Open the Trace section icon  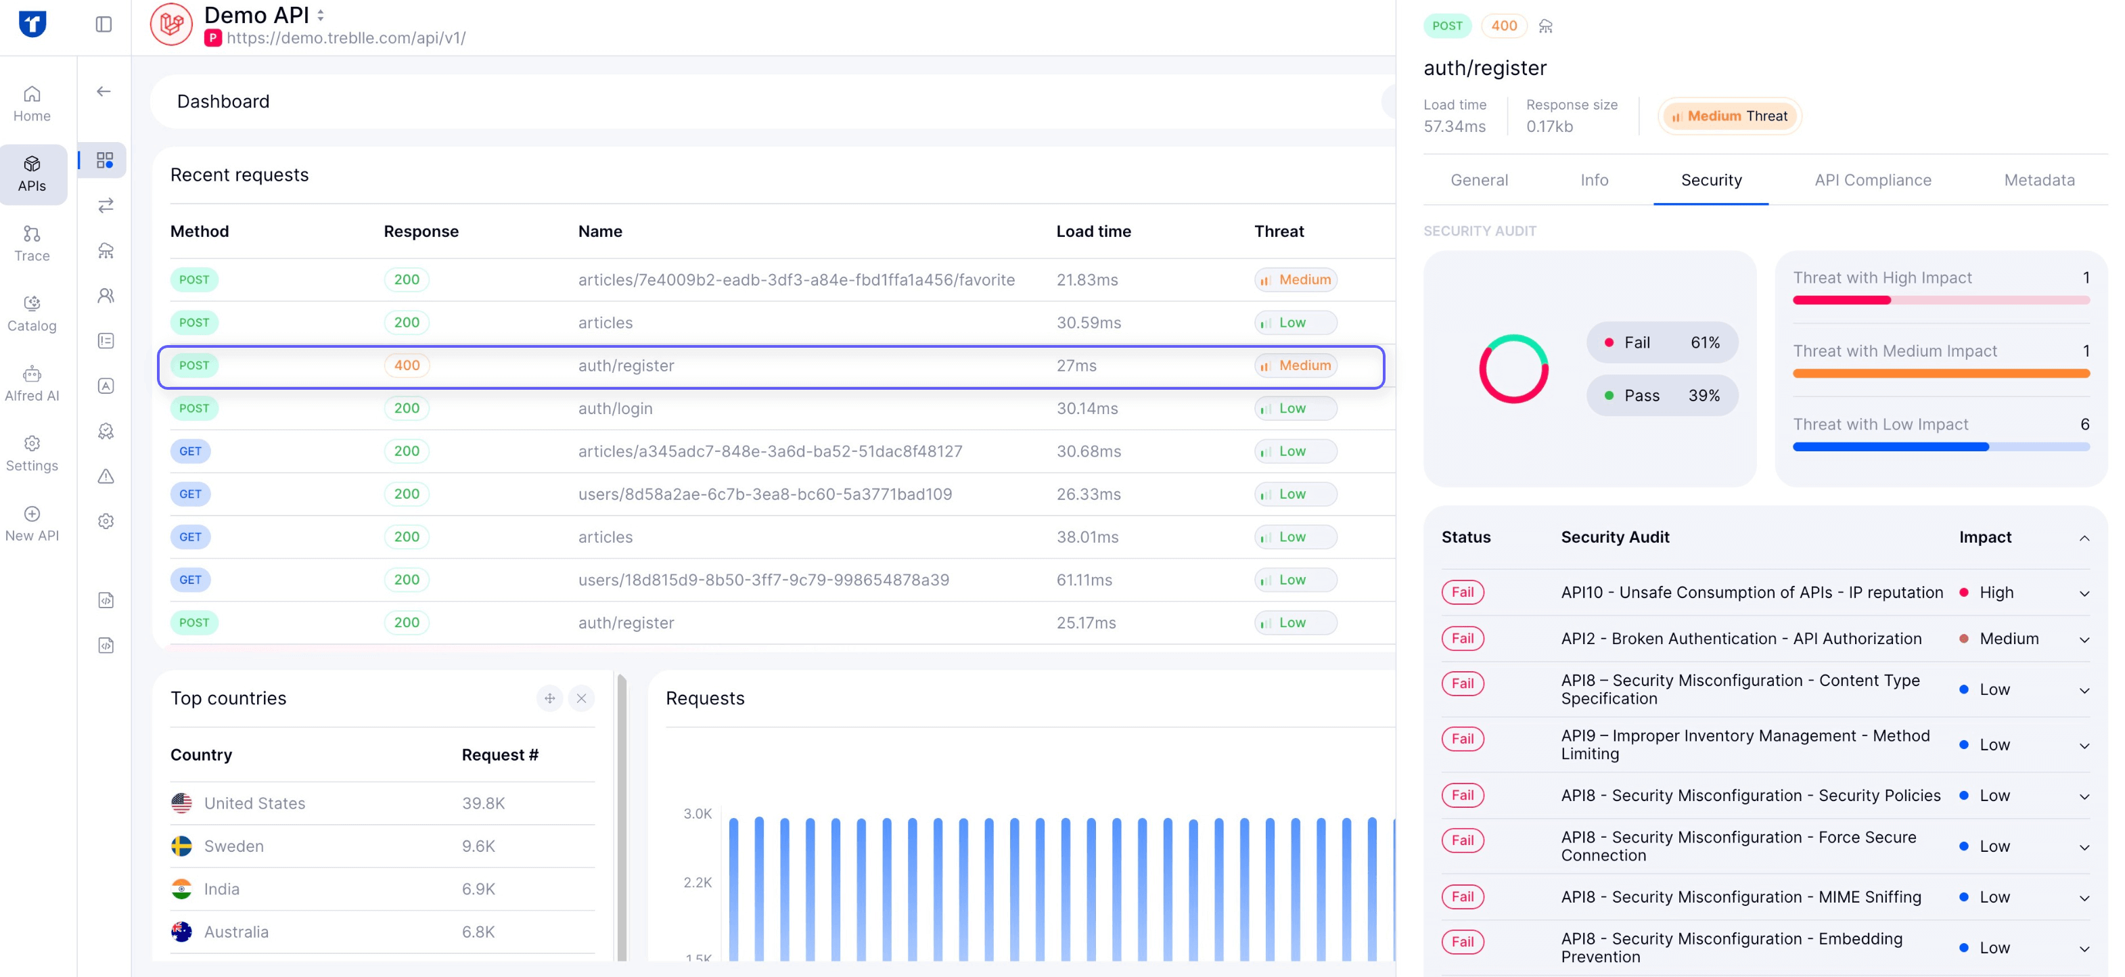click(31, 233)
